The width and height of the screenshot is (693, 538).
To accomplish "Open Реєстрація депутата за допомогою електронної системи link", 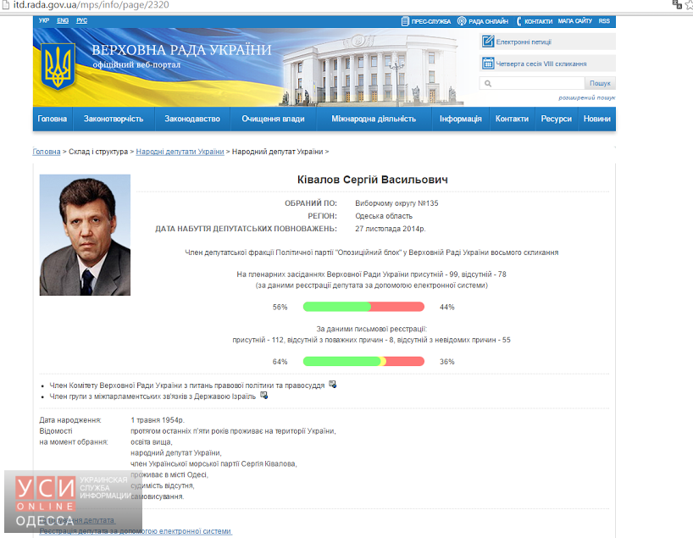I will point(136,531).
